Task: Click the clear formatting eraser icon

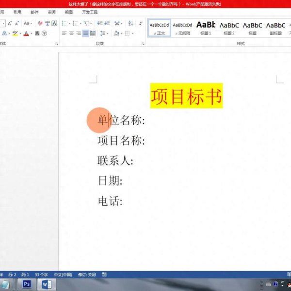Action: pyautogui.click(x=40, y=23)
